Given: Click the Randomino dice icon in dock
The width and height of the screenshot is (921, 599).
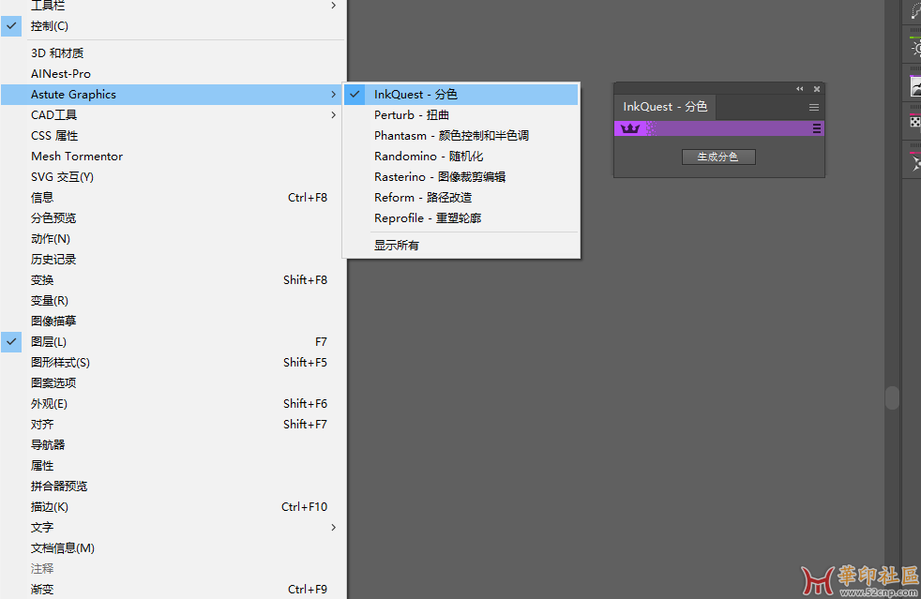Looking at the screenshot, I should (x=915, y=122).
